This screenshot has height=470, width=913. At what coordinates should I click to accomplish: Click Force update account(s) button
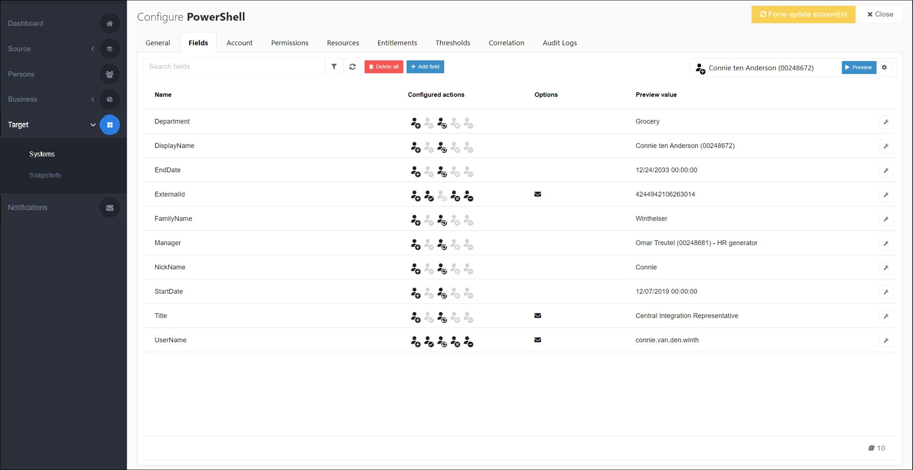(x=803, y=14)
